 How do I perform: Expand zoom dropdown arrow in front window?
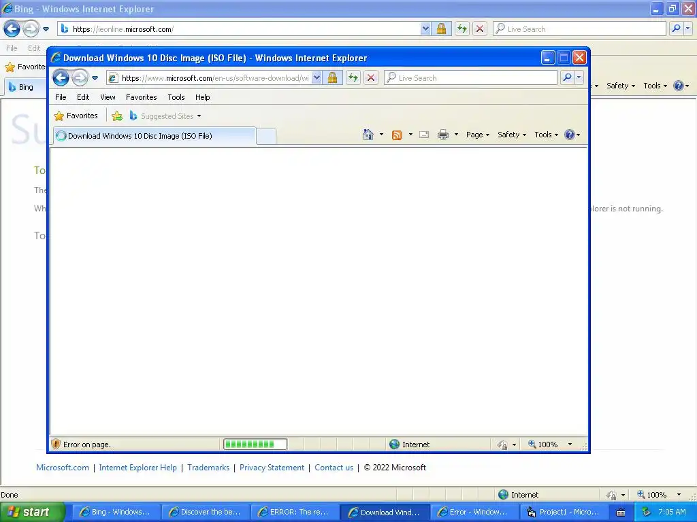pos(570,445)
